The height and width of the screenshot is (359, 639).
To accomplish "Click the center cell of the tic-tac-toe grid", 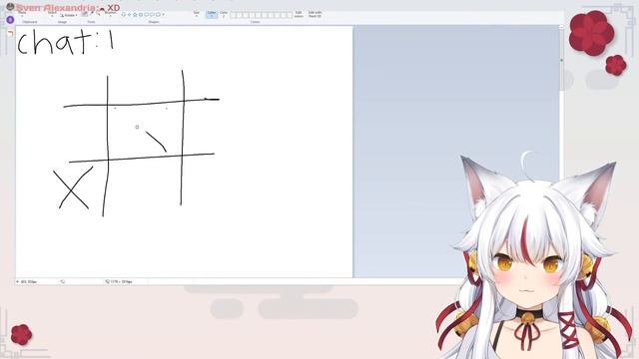I will (146, 131).
